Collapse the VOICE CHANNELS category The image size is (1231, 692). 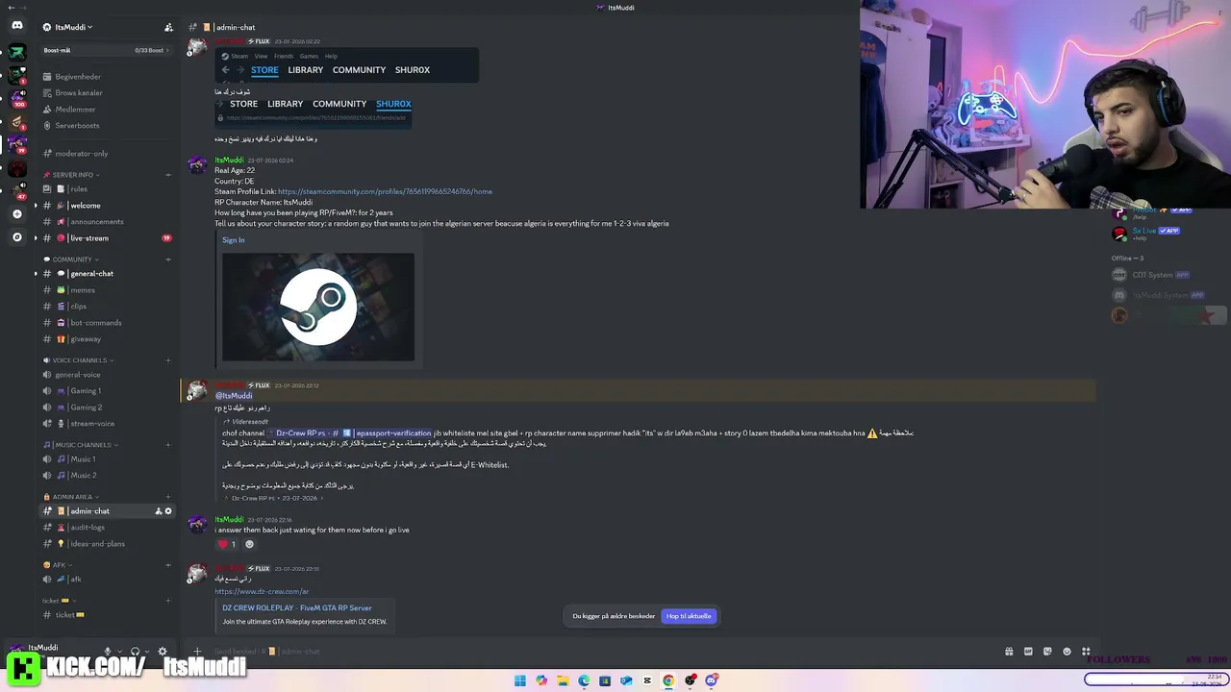[80, 360]
